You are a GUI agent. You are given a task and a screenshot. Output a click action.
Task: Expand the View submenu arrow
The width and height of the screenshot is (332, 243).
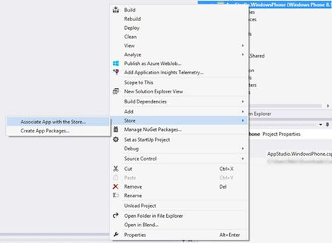243,46
